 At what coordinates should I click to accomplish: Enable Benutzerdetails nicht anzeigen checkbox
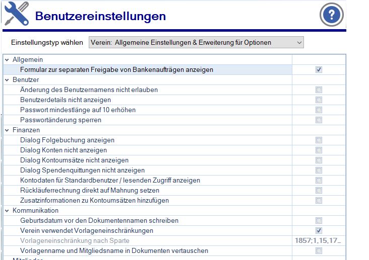pyautogui.click(x=319, y=100)
